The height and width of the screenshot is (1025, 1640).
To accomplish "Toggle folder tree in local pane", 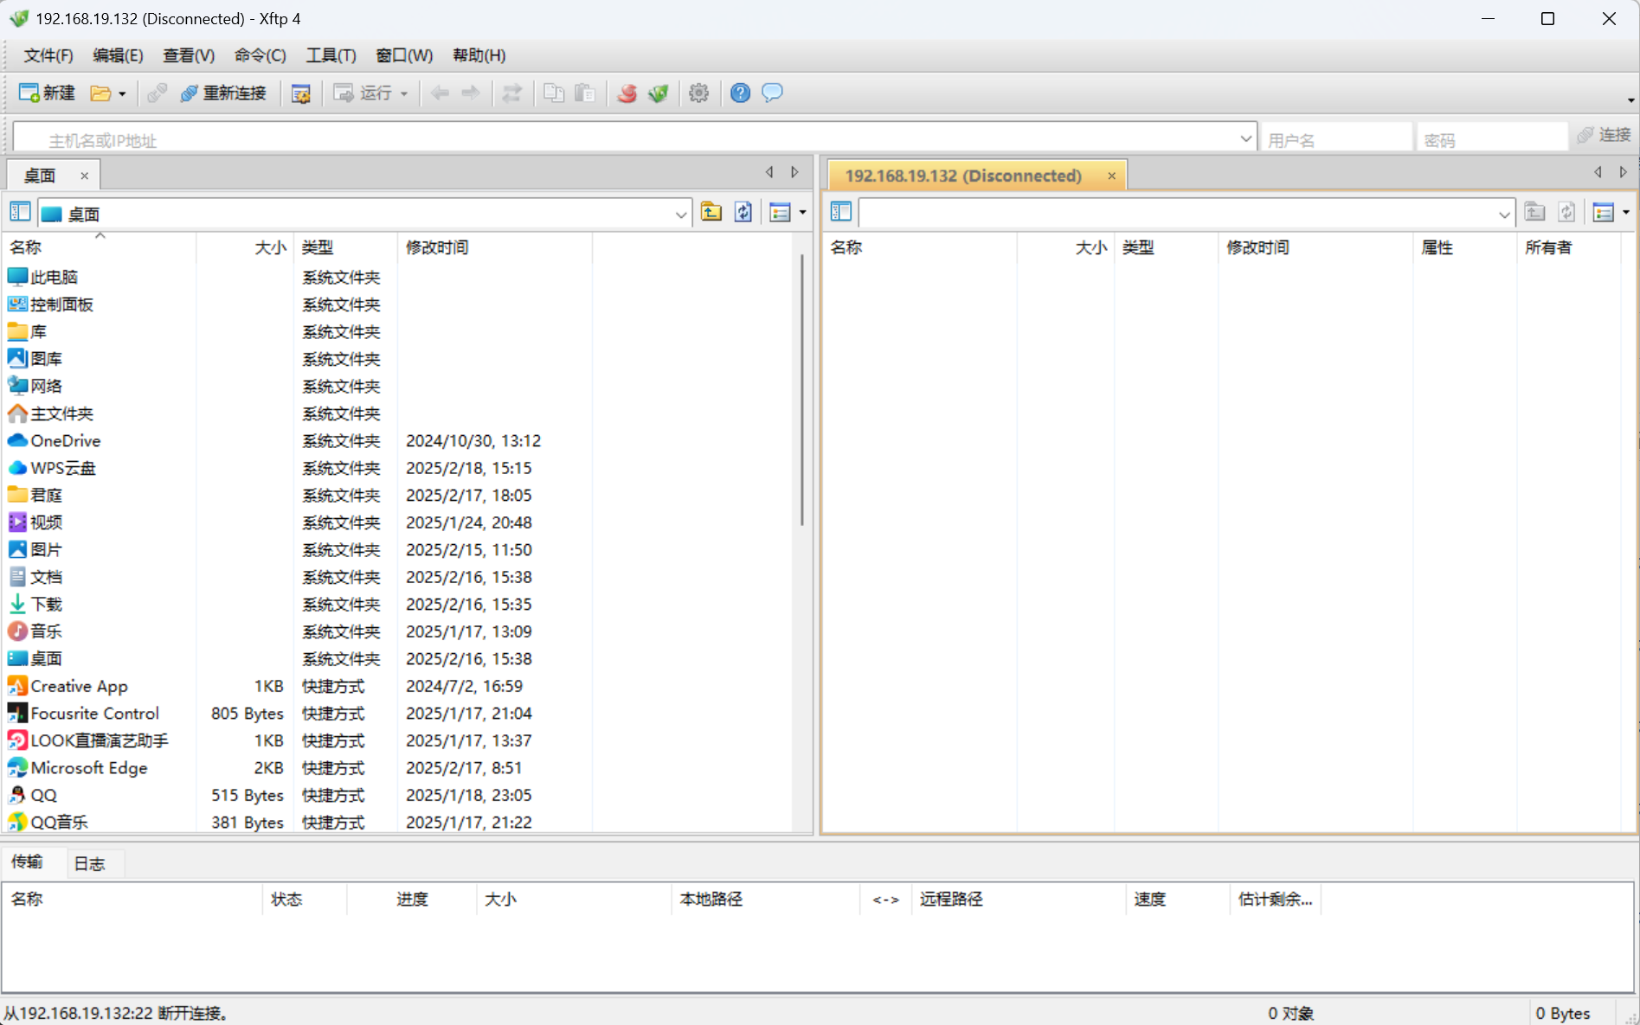I will point(20,212).
